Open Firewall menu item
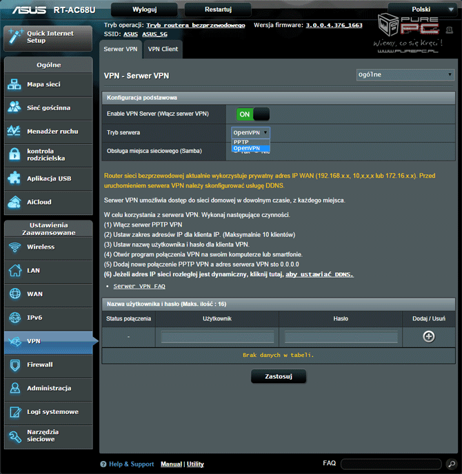462x474 pixels. point(48,365)
